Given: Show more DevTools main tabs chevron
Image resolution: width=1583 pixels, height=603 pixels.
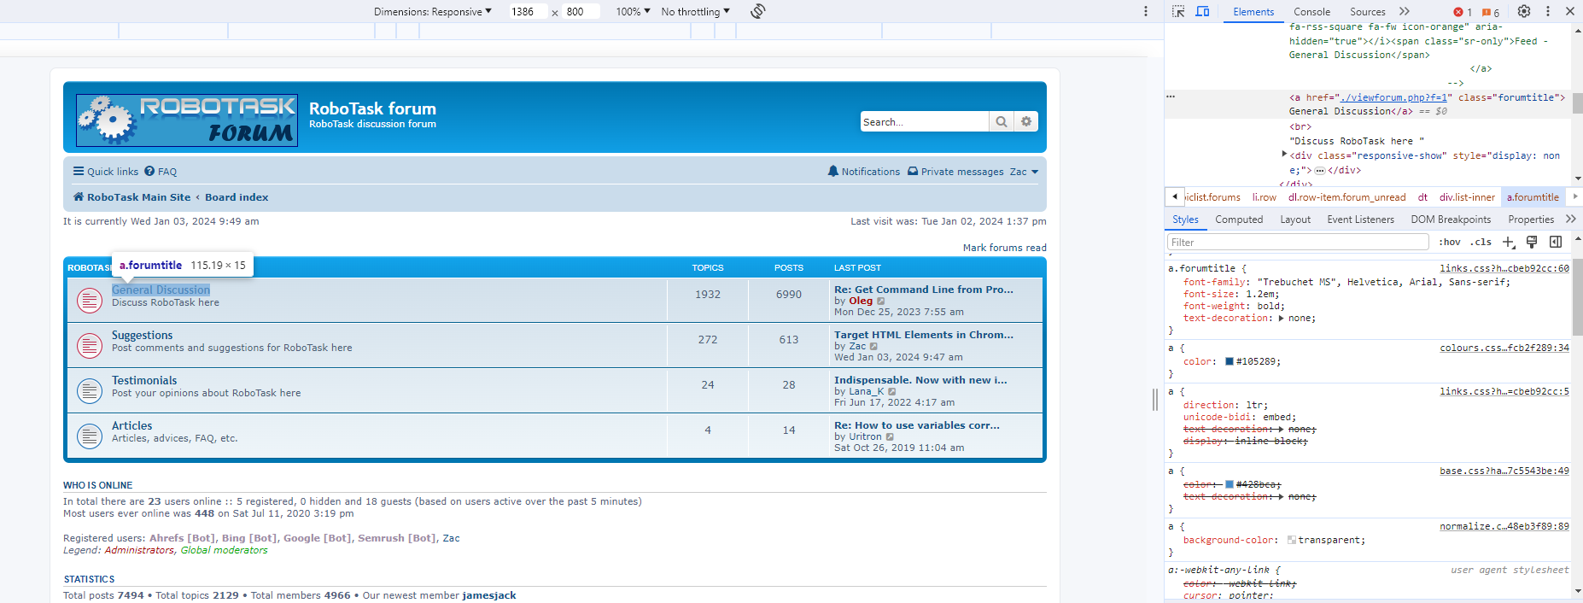Looking at the screenshot, I should click(x=1405, y=12).
